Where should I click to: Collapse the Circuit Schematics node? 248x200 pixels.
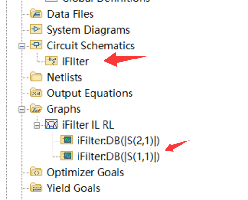click(x=22, y=46)
